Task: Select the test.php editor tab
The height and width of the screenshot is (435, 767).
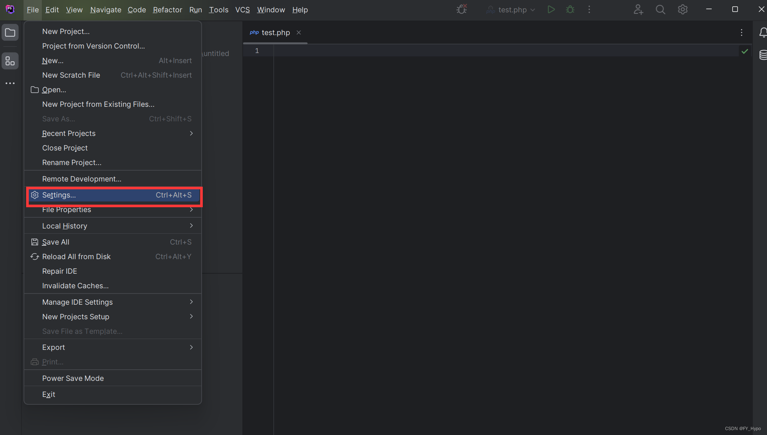Action: coord(275,32)
